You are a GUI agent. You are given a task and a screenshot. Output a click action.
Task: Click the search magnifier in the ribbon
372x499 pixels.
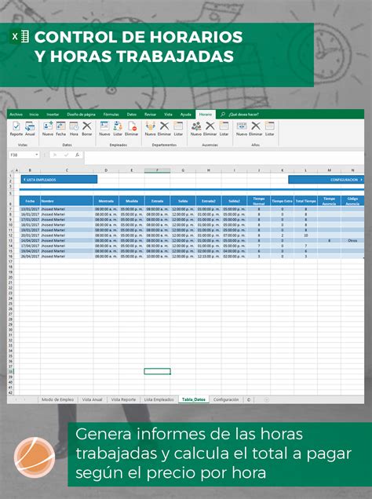coord(223,115)
